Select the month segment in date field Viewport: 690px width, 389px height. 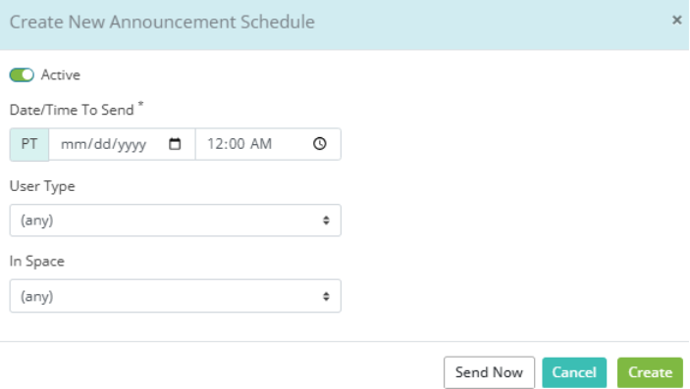pyautogui.click(x=70, y=144)
